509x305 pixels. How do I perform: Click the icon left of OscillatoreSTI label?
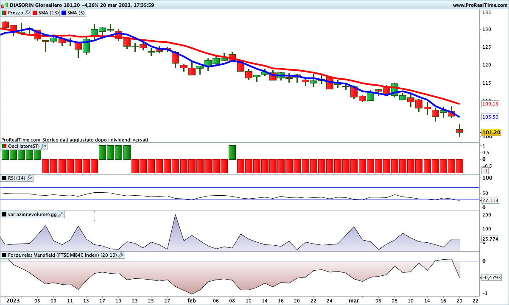(x=4, y=146)
